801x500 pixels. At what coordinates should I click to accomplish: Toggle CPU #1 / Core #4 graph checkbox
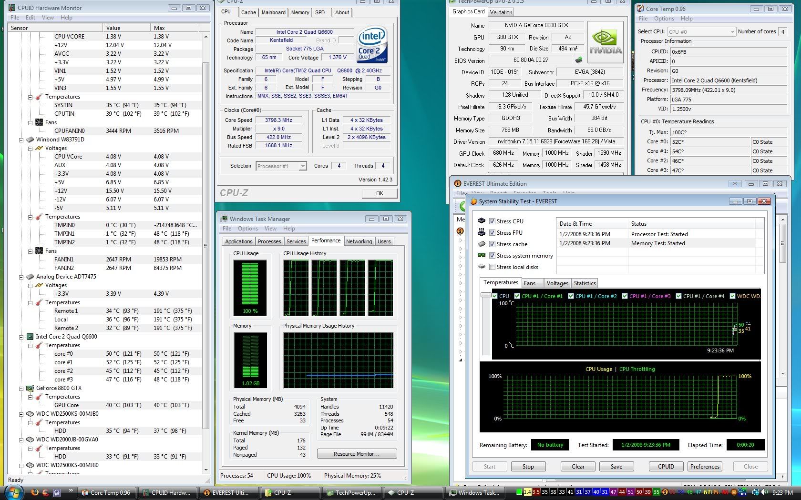(678, 296)
